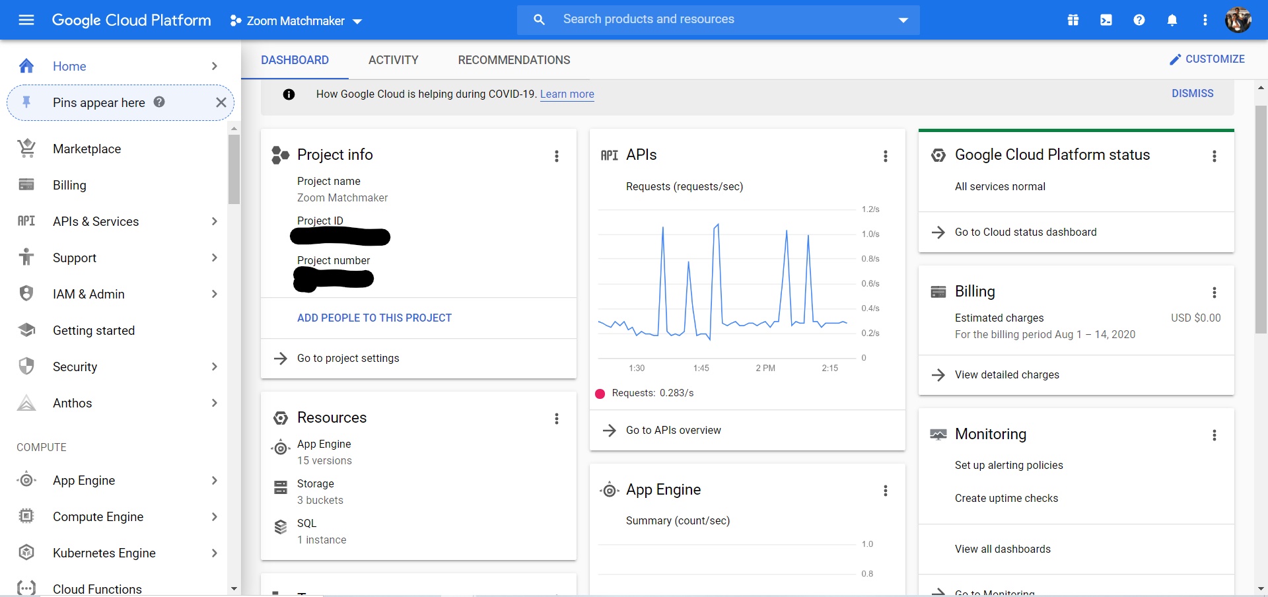1268x597 pixels.
Task: Open Project info card options menu
Action: click(557, 156)
